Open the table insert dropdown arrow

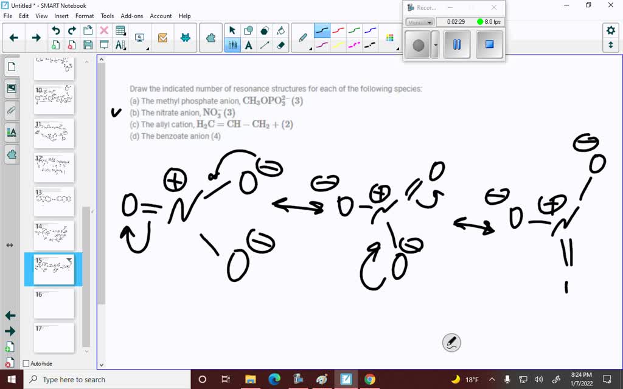pyautogui.click(x=124, y=33)
